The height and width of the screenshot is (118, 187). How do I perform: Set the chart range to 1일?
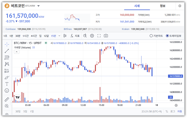tap(32, 112)
